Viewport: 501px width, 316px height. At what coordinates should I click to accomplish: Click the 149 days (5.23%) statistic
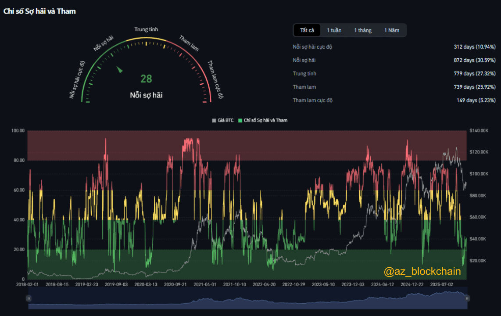[x=476, y=101]
